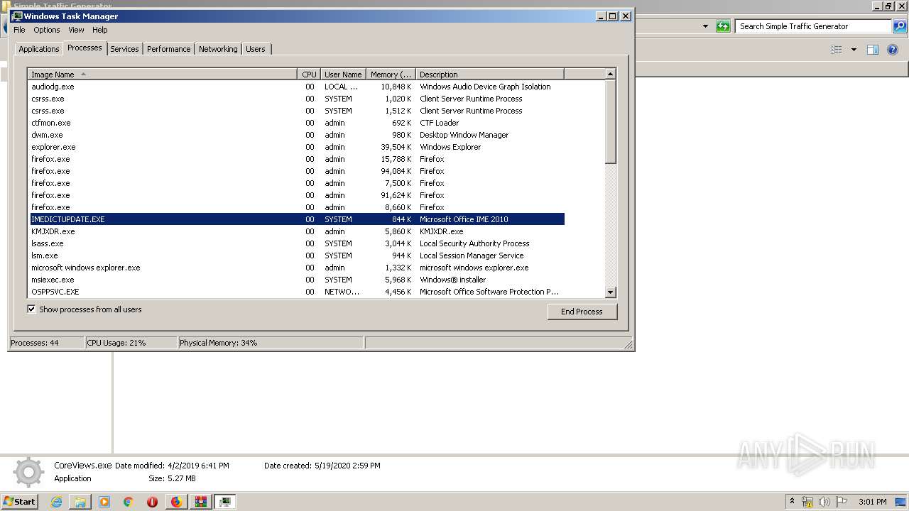Sort processes by CPU column
This screenshot has height=511, width=909.
[309, 74]
